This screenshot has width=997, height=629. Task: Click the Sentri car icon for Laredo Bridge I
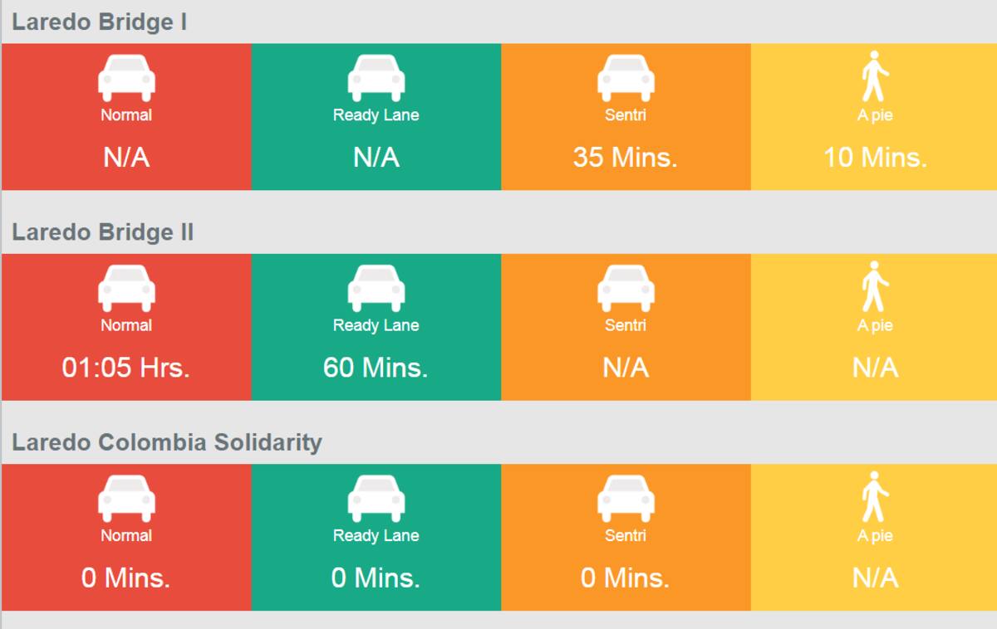[x=626, y=78]
